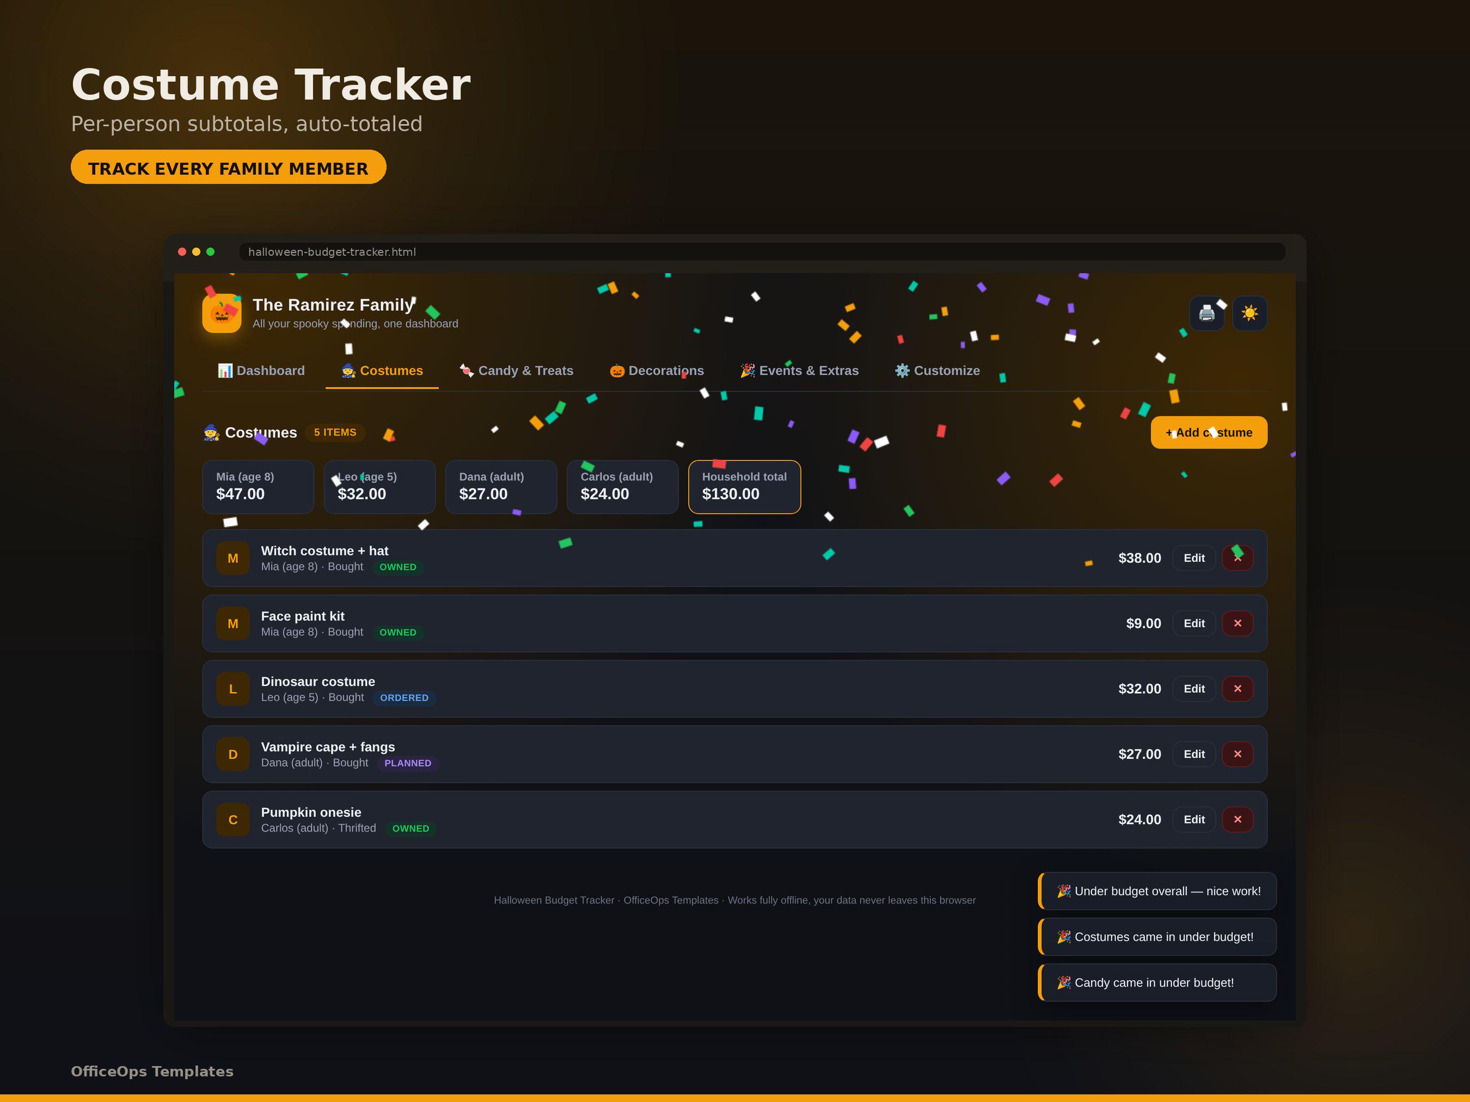Remove the Pumpkin onesie row

(x=1238, y=819)
